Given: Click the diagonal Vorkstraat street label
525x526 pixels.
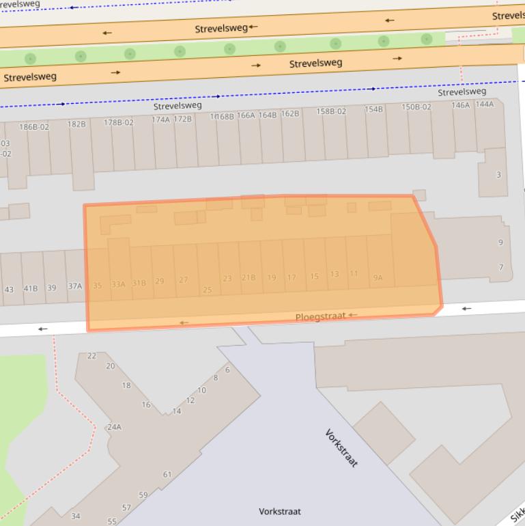Looking at the screenshot, I should (341, 448).
